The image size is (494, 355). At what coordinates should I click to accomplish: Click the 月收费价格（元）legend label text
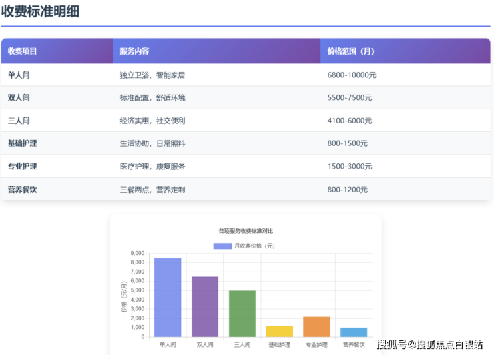(x=254, y=246)
